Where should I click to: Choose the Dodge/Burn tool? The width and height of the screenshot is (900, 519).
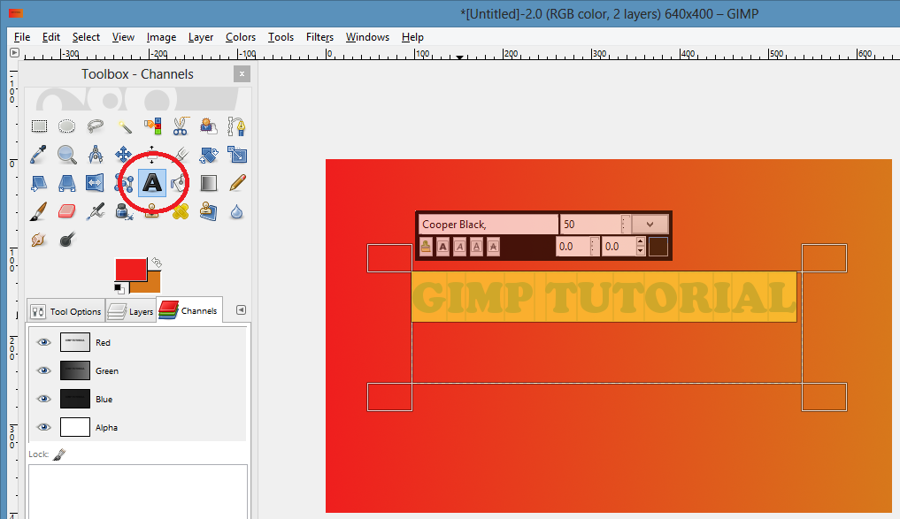click(x=66, y=239)
